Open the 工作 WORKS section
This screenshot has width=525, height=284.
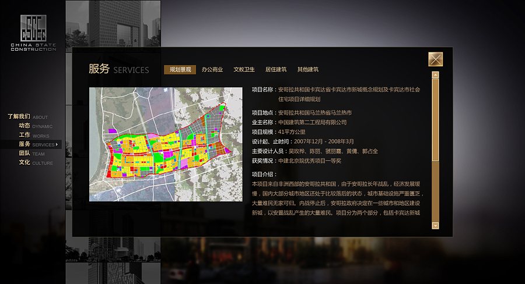[x=34, y=135]
